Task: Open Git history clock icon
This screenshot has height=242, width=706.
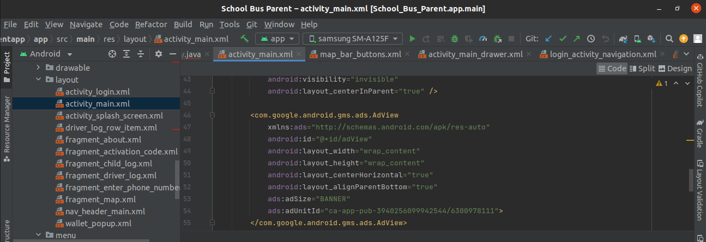Action: 591,39
